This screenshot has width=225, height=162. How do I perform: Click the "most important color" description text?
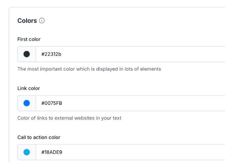(x=66, y=69)
